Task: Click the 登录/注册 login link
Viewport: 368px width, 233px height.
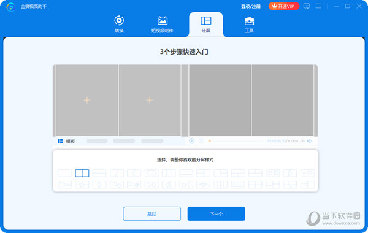Action: coord(251,6)
